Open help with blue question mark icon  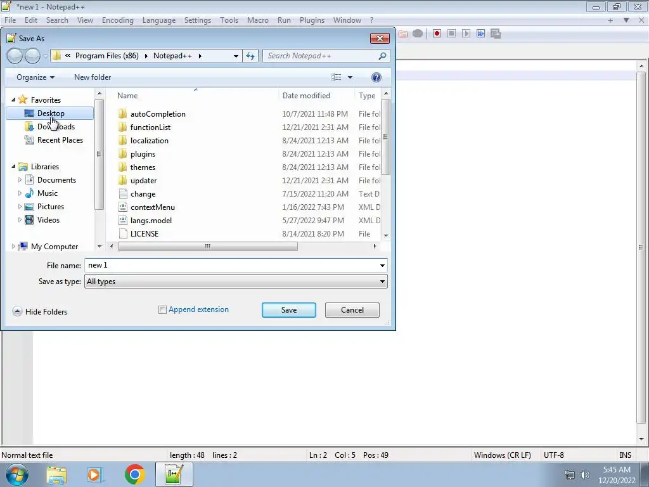click(x=376, y=77)
